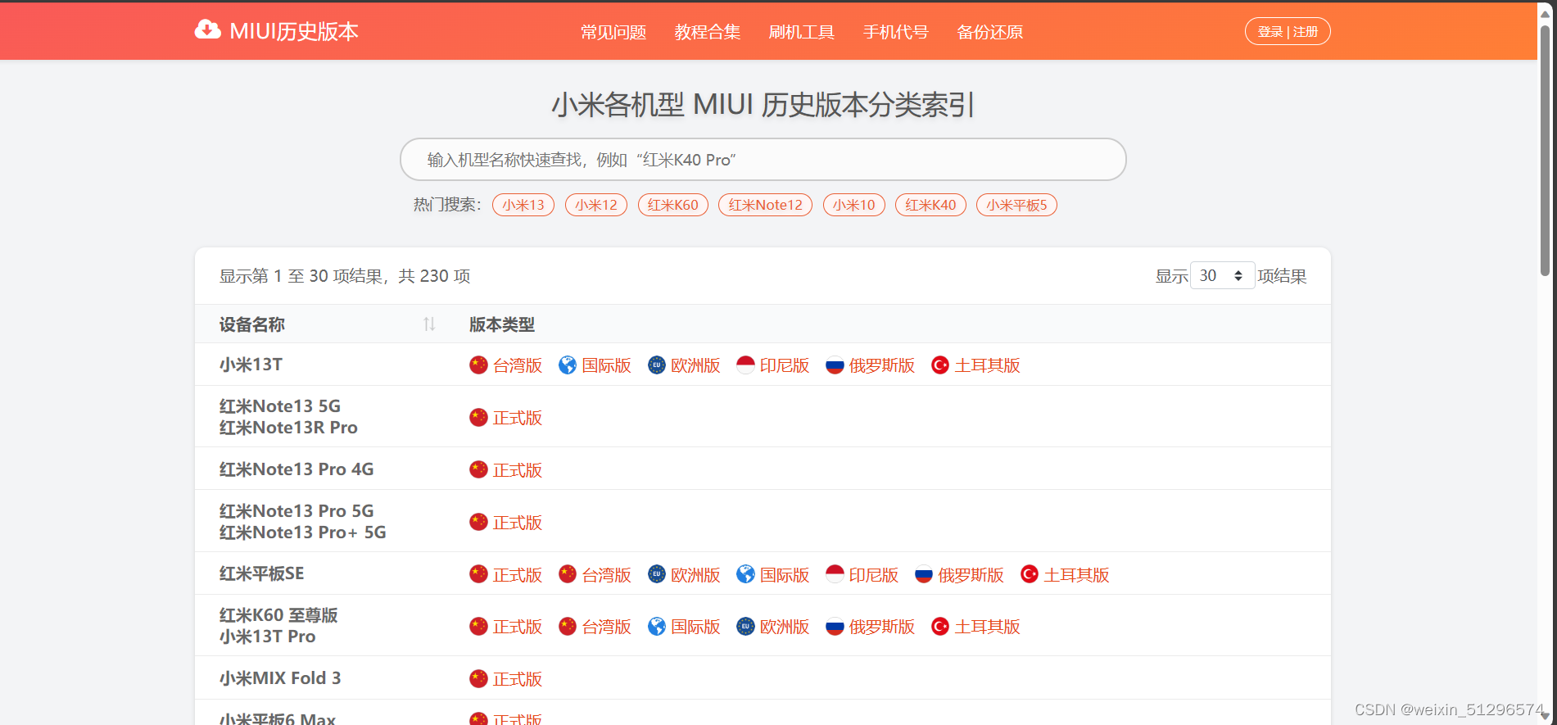Click the cloud download logo icon

point(207,30)
